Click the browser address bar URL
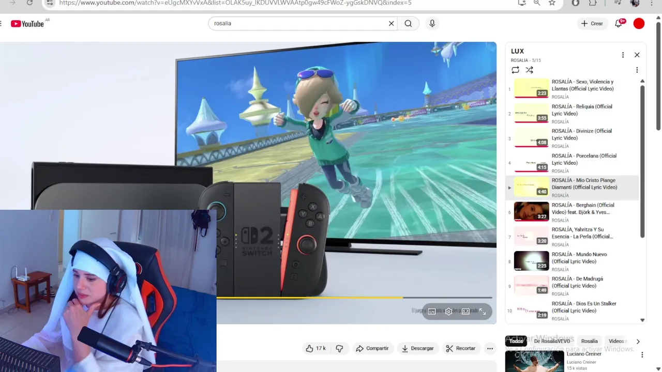 235,3
